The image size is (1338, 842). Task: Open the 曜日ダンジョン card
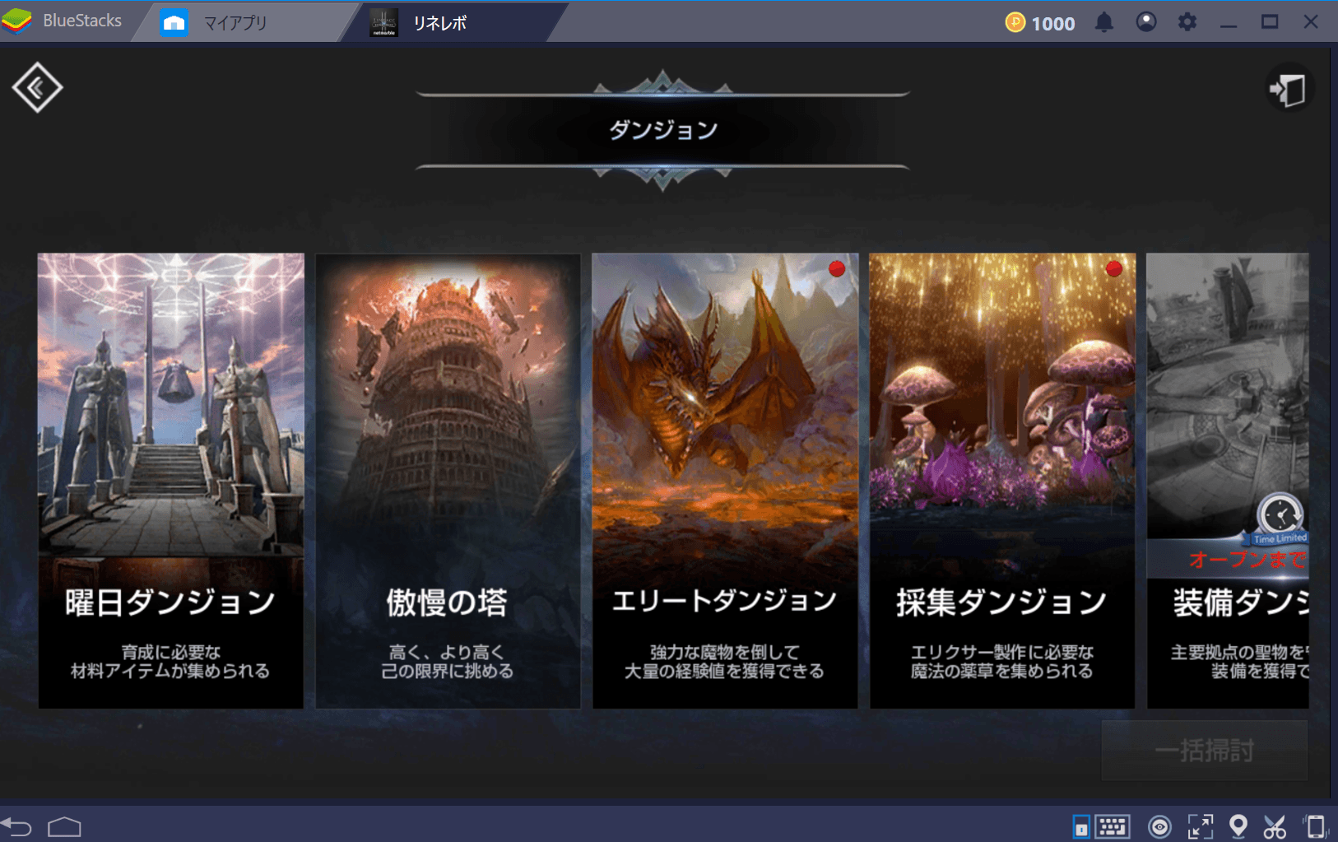[x=171, y=481]
